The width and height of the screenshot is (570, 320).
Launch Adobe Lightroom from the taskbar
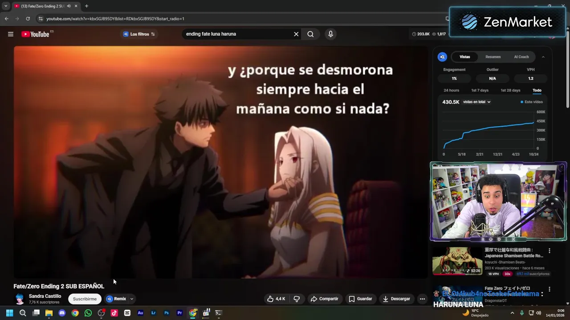(154, 313)
